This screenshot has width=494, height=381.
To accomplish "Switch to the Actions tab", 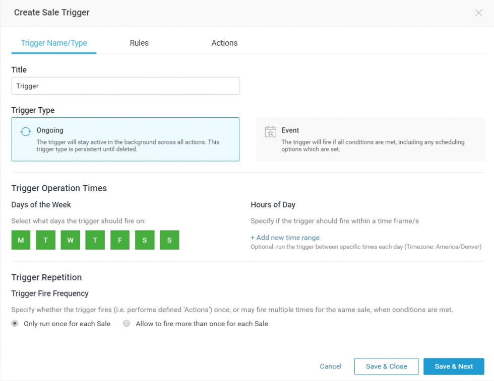I will coord(224,43).
